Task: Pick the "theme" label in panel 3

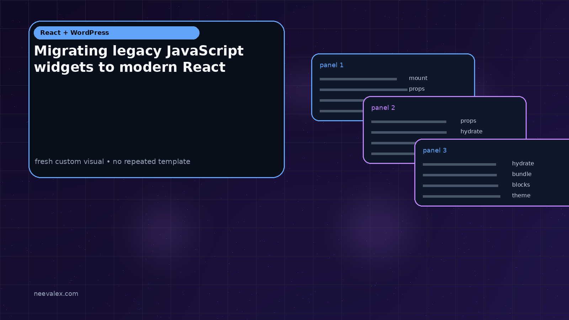Action: 521,196
